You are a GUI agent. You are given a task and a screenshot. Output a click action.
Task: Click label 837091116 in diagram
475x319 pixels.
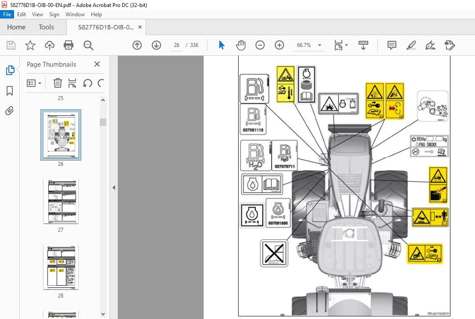[253, 130]
